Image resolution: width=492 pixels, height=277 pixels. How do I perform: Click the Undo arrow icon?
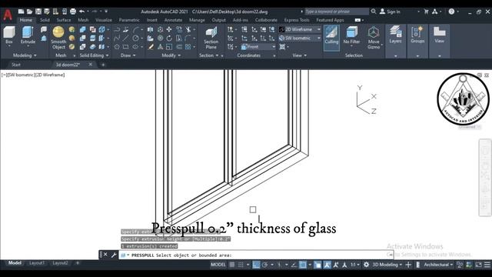(82, 12)
